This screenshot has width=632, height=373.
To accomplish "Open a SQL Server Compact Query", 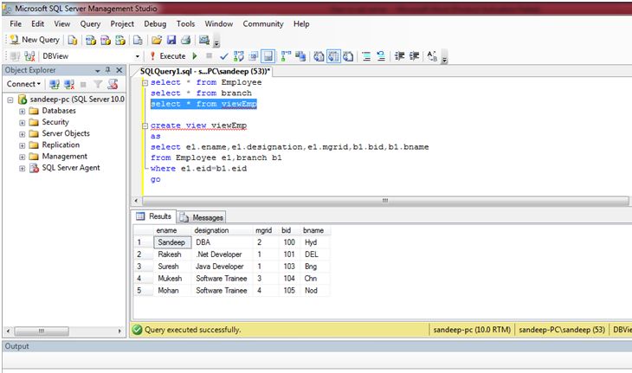I will (x=138, y=40).
